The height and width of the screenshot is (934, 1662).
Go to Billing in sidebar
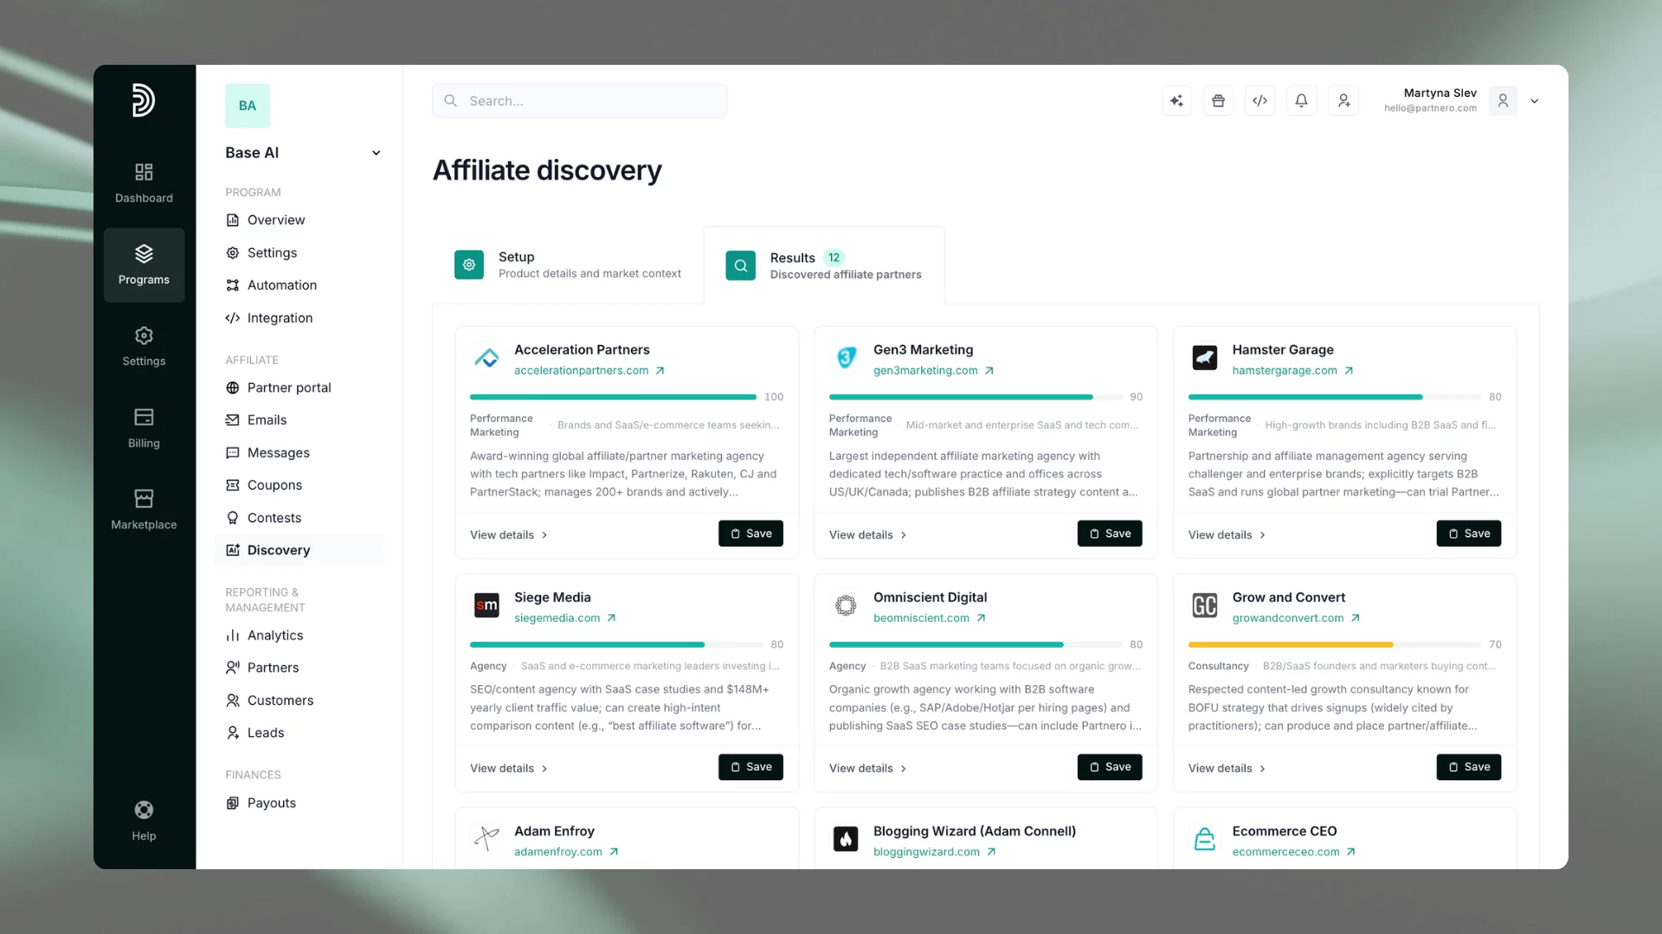pyautogui.click(x=144, y=428)
